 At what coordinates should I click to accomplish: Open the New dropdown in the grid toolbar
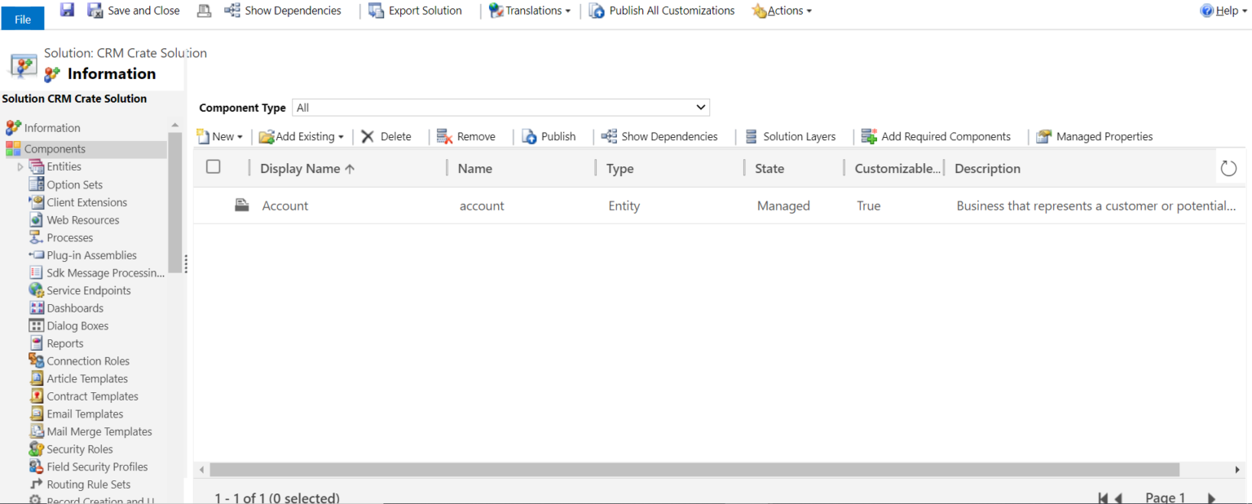click(x=219, y=136)
